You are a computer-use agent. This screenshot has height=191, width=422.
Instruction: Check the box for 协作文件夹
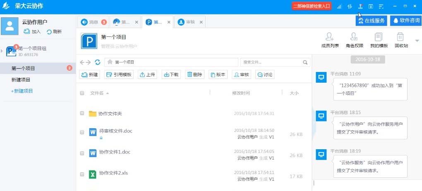tap(82, 113)
